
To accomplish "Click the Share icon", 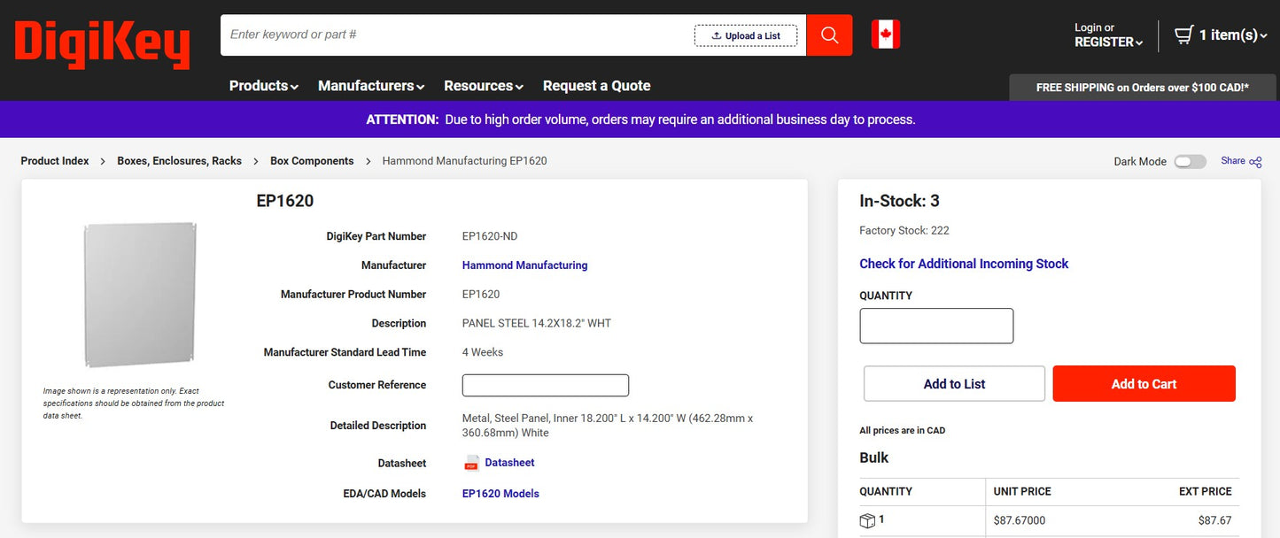I will click(1255, 162).
